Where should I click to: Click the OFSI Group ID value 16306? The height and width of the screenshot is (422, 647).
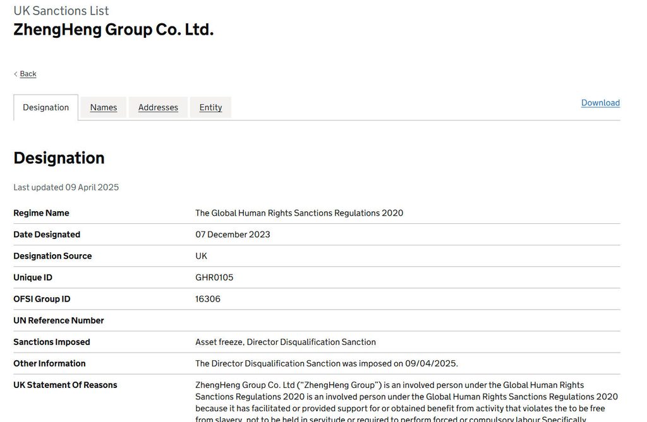pos(207,299)
